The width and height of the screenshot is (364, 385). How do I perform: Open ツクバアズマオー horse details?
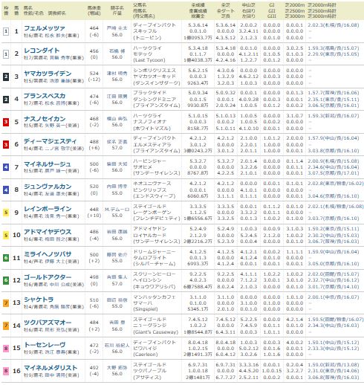pos(48,323)
